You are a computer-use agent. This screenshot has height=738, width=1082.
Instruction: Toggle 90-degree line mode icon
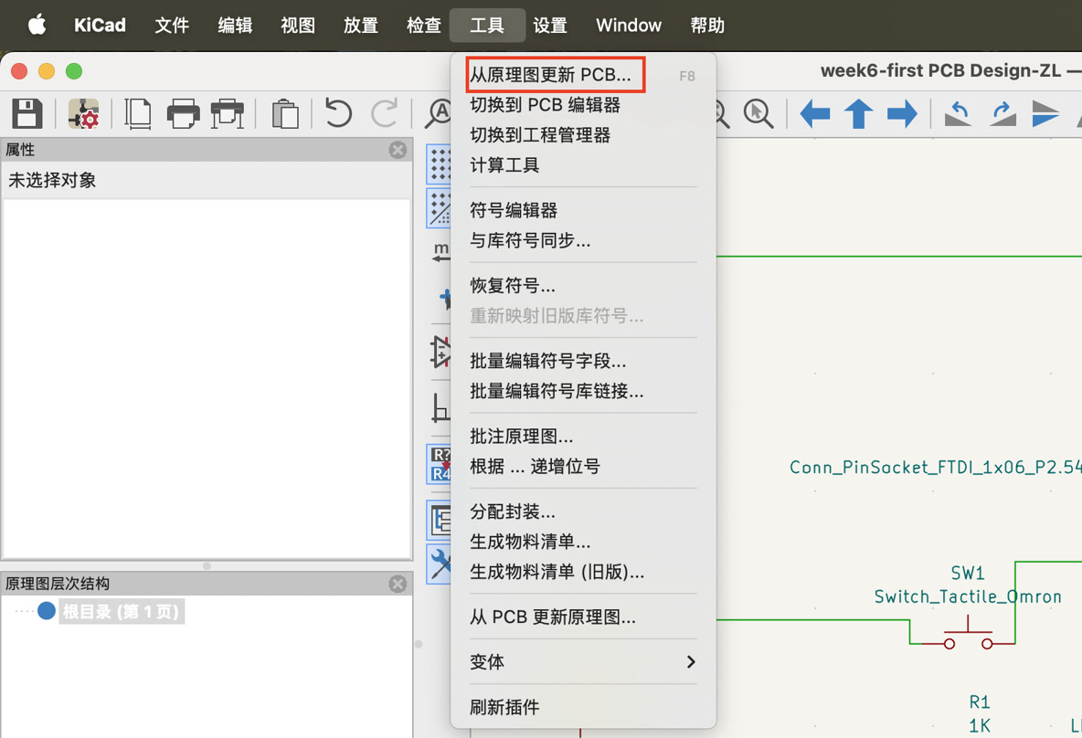(x=440, y=407)
